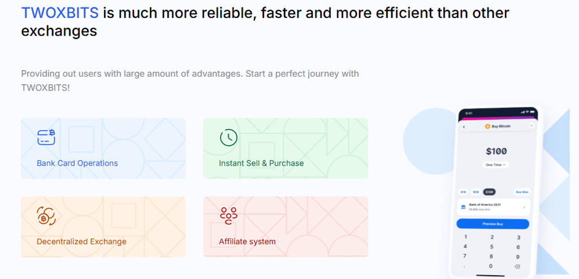Select the $50 amount chip
Screen dimensions: 579x279
click(476, 192)
